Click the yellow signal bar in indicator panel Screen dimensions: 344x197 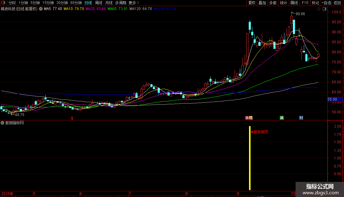click(x=250, y=158)
